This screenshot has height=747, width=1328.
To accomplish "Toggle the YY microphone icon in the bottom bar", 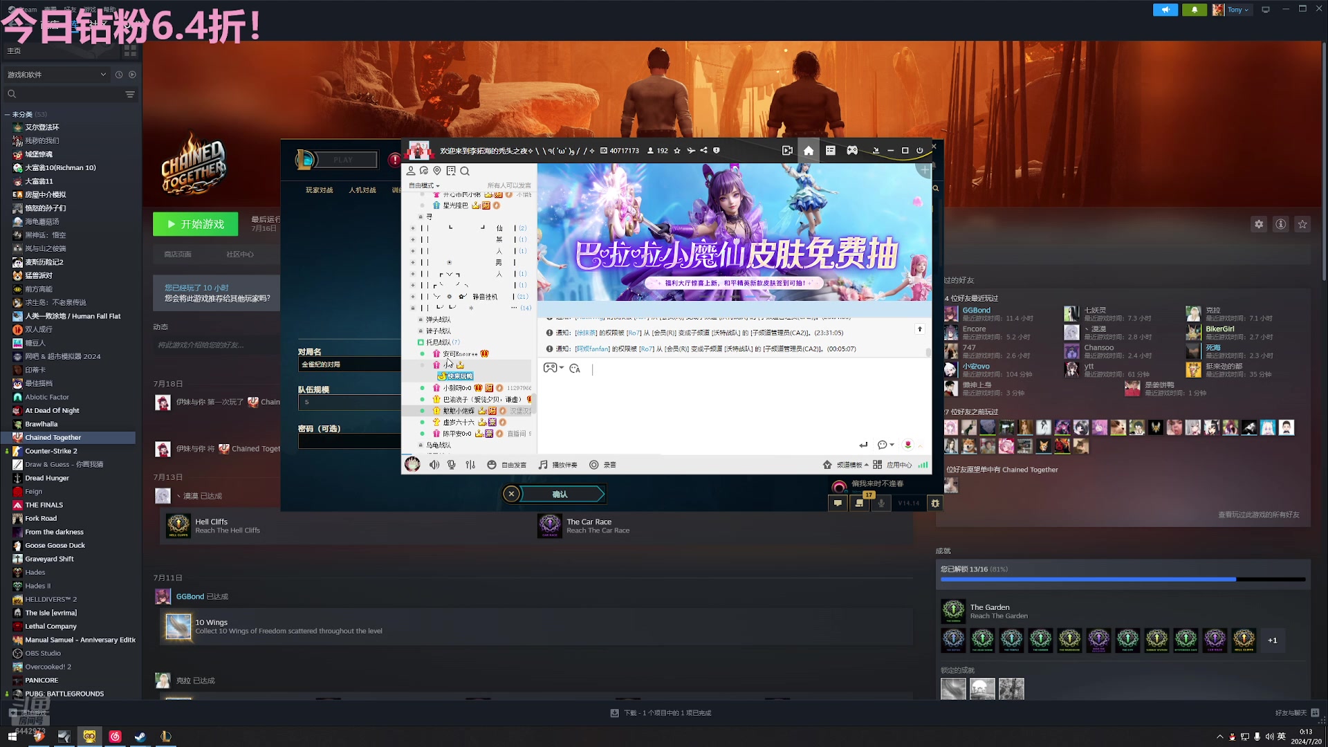I will point(452,465).
